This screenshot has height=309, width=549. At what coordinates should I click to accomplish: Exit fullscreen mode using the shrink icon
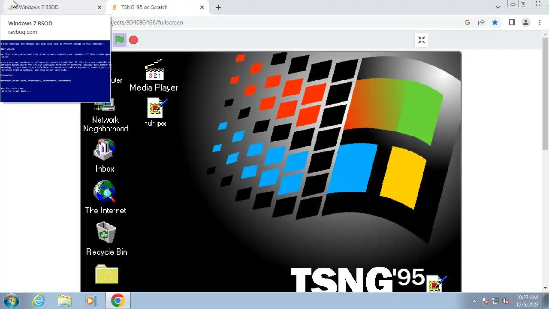[x=422, y=40]
